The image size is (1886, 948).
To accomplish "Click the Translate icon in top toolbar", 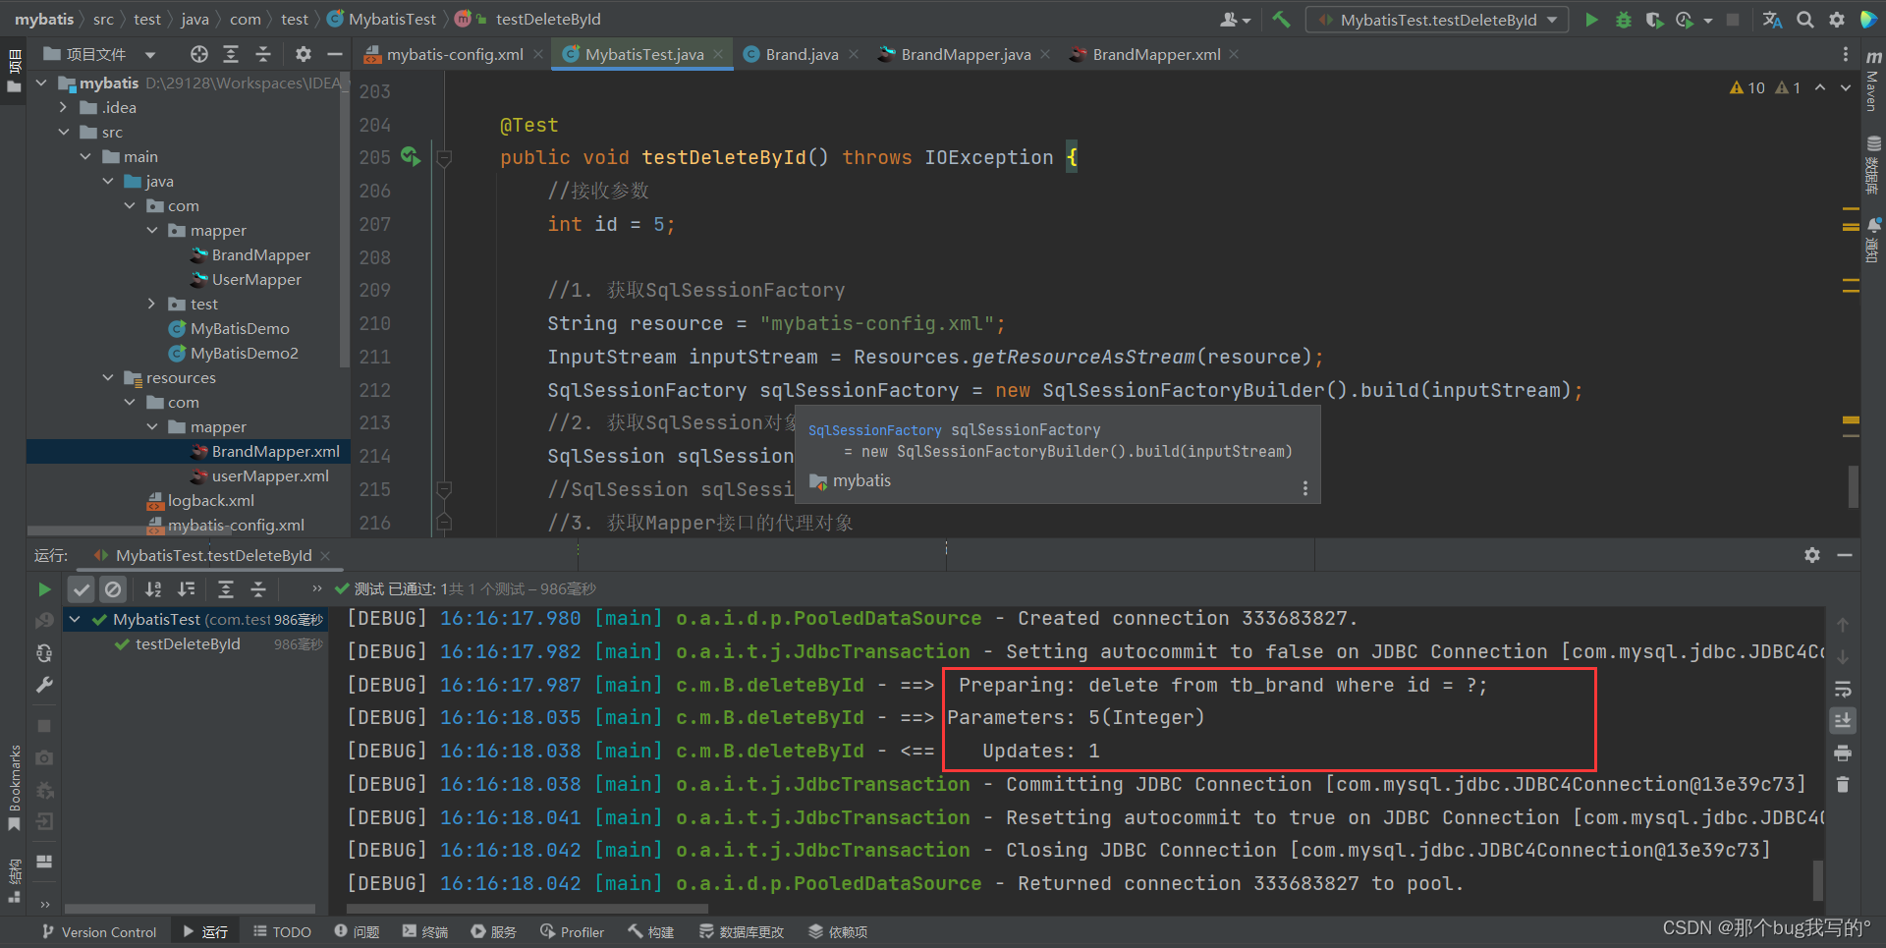I will [1772, 20].
